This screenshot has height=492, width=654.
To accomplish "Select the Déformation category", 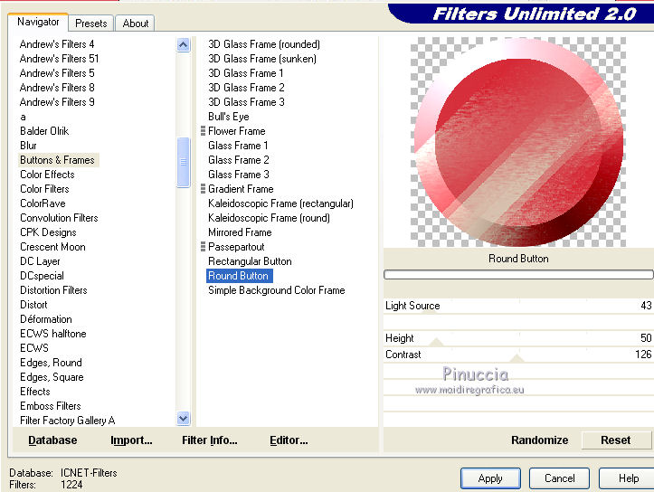I will coord(46,319).
